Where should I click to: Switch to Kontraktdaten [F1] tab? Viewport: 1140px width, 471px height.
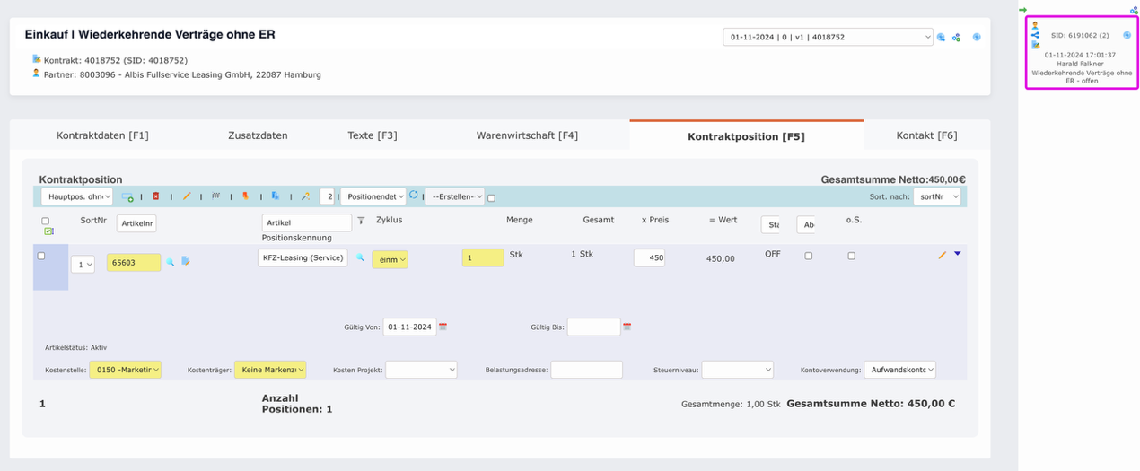[x=102, y=135]
